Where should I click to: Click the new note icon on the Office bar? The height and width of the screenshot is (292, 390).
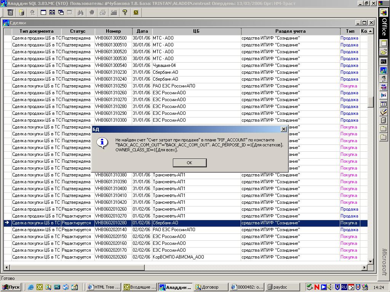384,43
